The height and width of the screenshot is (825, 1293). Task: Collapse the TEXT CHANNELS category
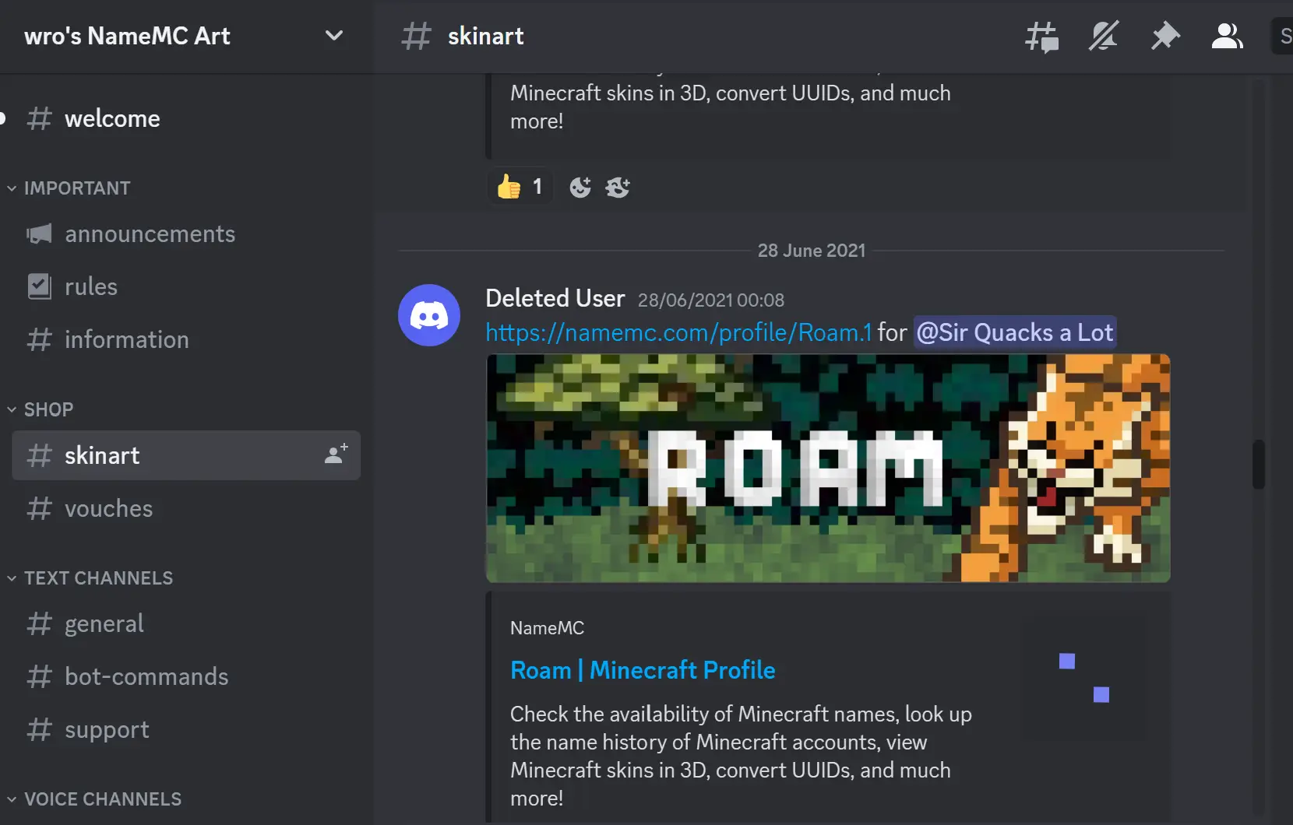(x=98, y=578)
